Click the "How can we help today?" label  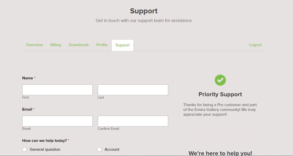coord(44,140)
